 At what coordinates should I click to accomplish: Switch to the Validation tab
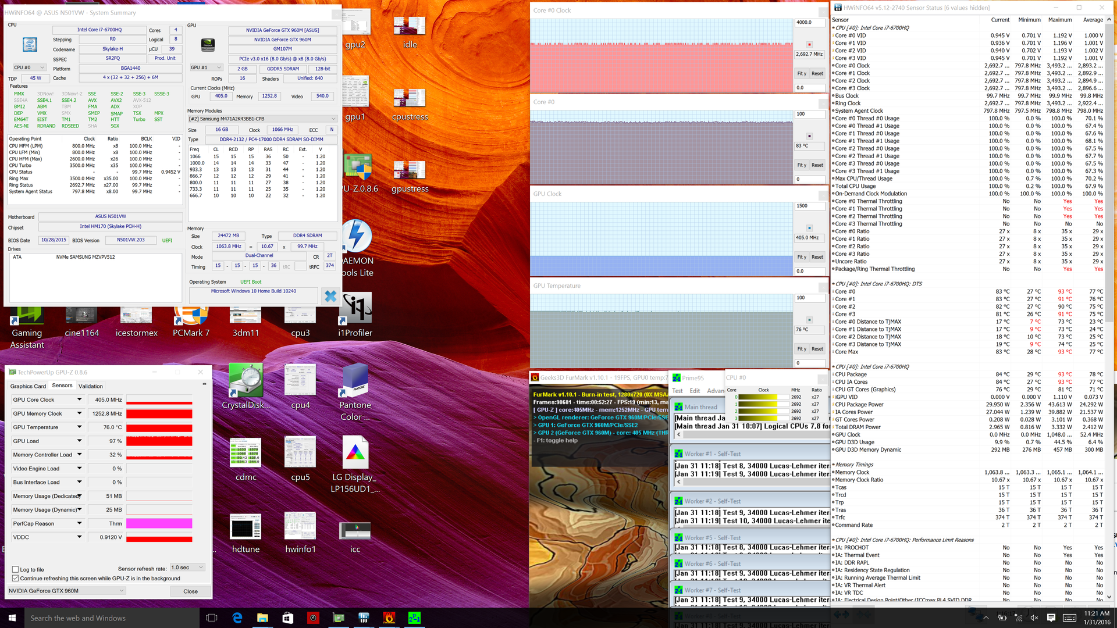coord(91,386)
